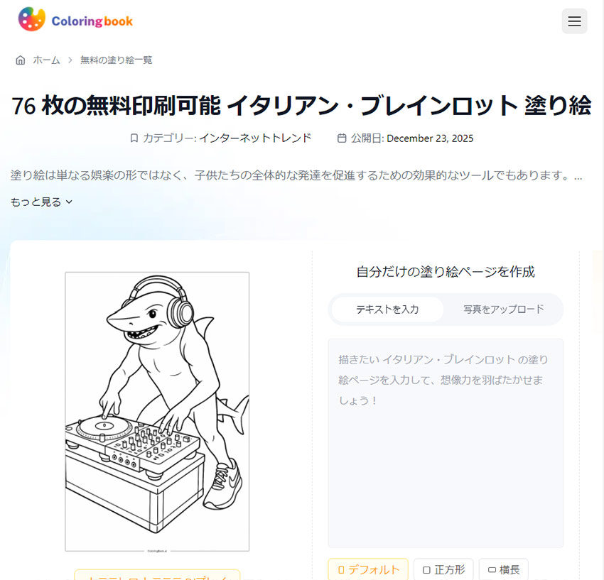Image resolution: width=604 pixels, height=580 pixels.
Task: Click the breadcrumb separator chevron
Action: tap(70, 60)
